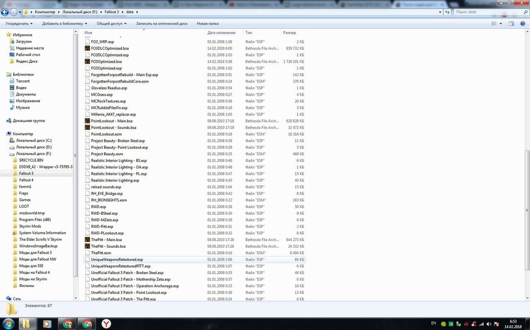Refresh the folder with the address bar refresh icon
The height and width of the screenshot is (330, 530).
447,12
